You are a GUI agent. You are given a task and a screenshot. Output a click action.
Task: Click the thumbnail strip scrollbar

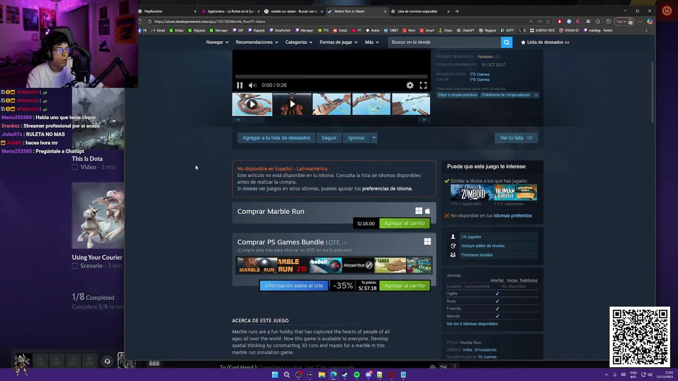point(331,120)
